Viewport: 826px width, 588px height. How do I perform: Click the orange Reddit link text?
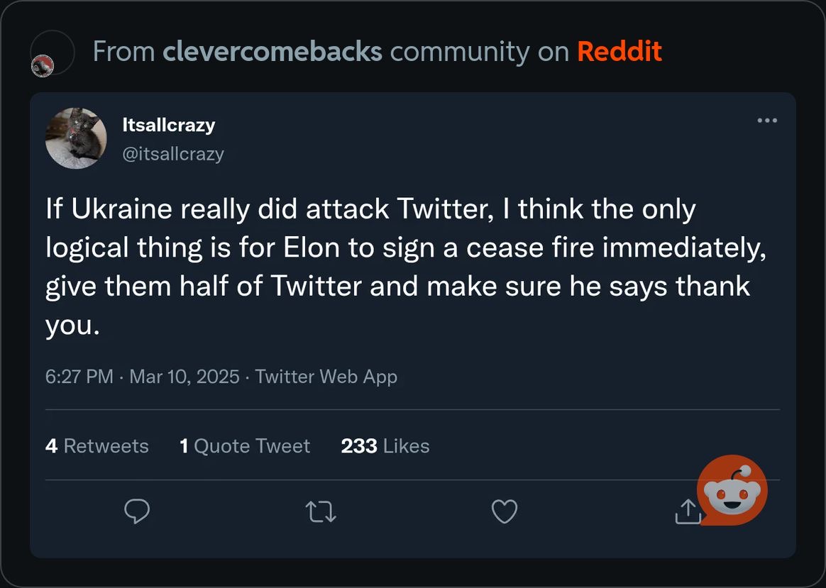click(619, 52)
